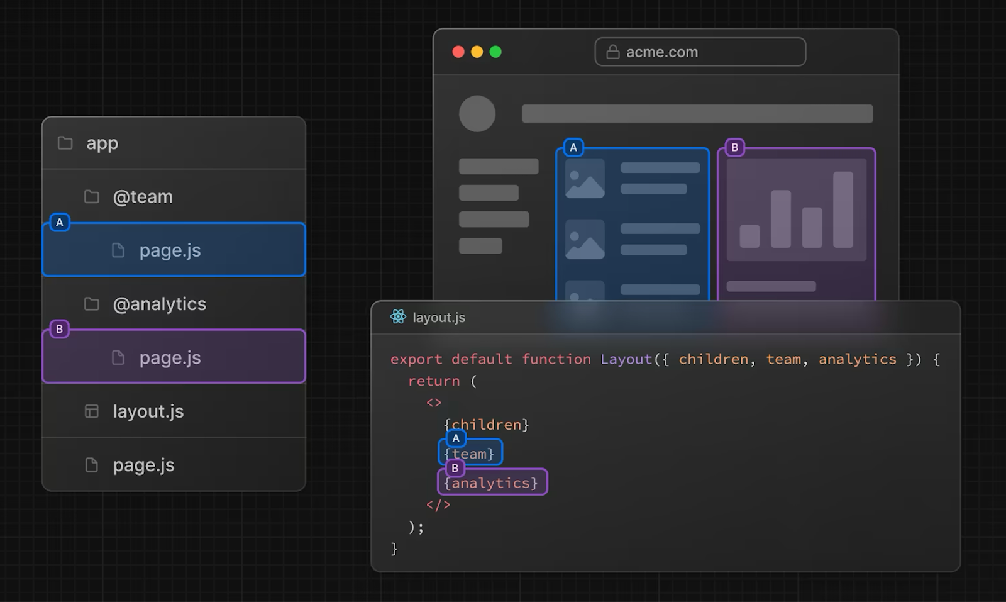
Task: Click the second image placeholder in panel A
Action: pos(585,239)
